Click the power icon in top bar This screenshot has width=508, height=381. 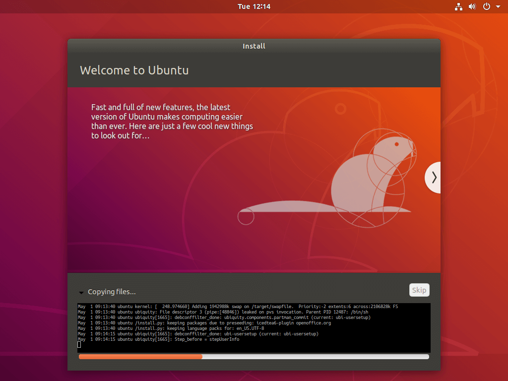pos(487,6)
